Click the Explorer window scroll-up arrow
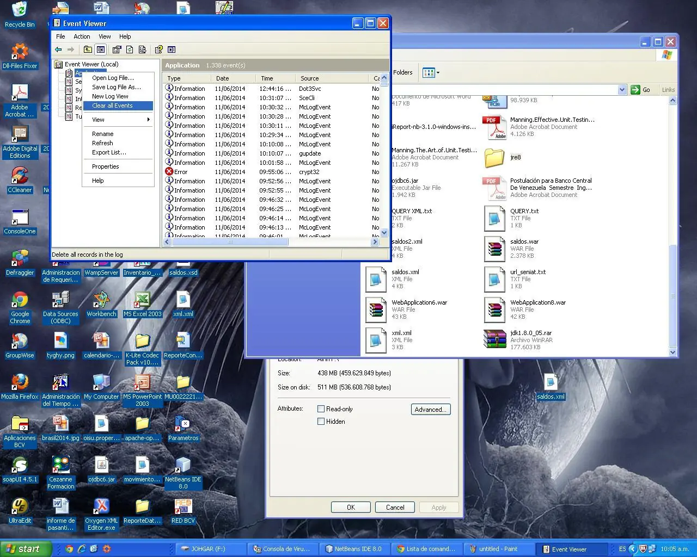 [672, 101]
